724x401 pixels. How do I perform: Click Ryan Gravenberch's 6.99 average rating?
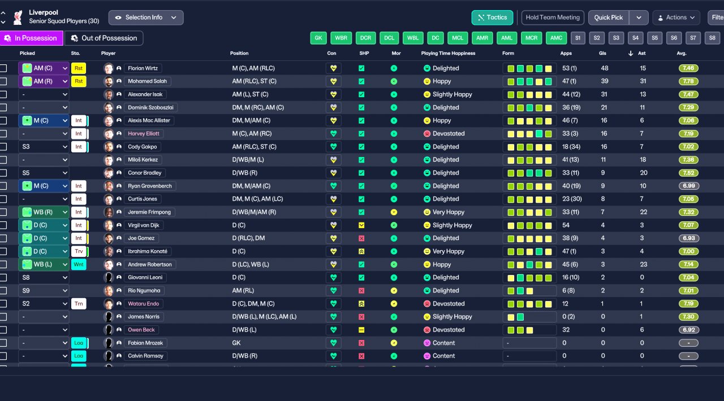pyautogui.click(x=688, y=186)
